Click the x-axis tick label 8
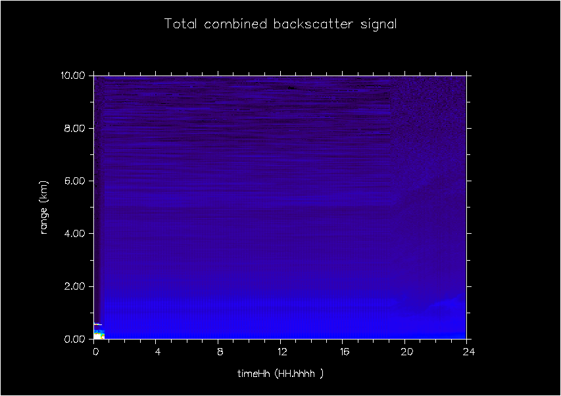This screenshot has height=396, width=561. [220, 352]
